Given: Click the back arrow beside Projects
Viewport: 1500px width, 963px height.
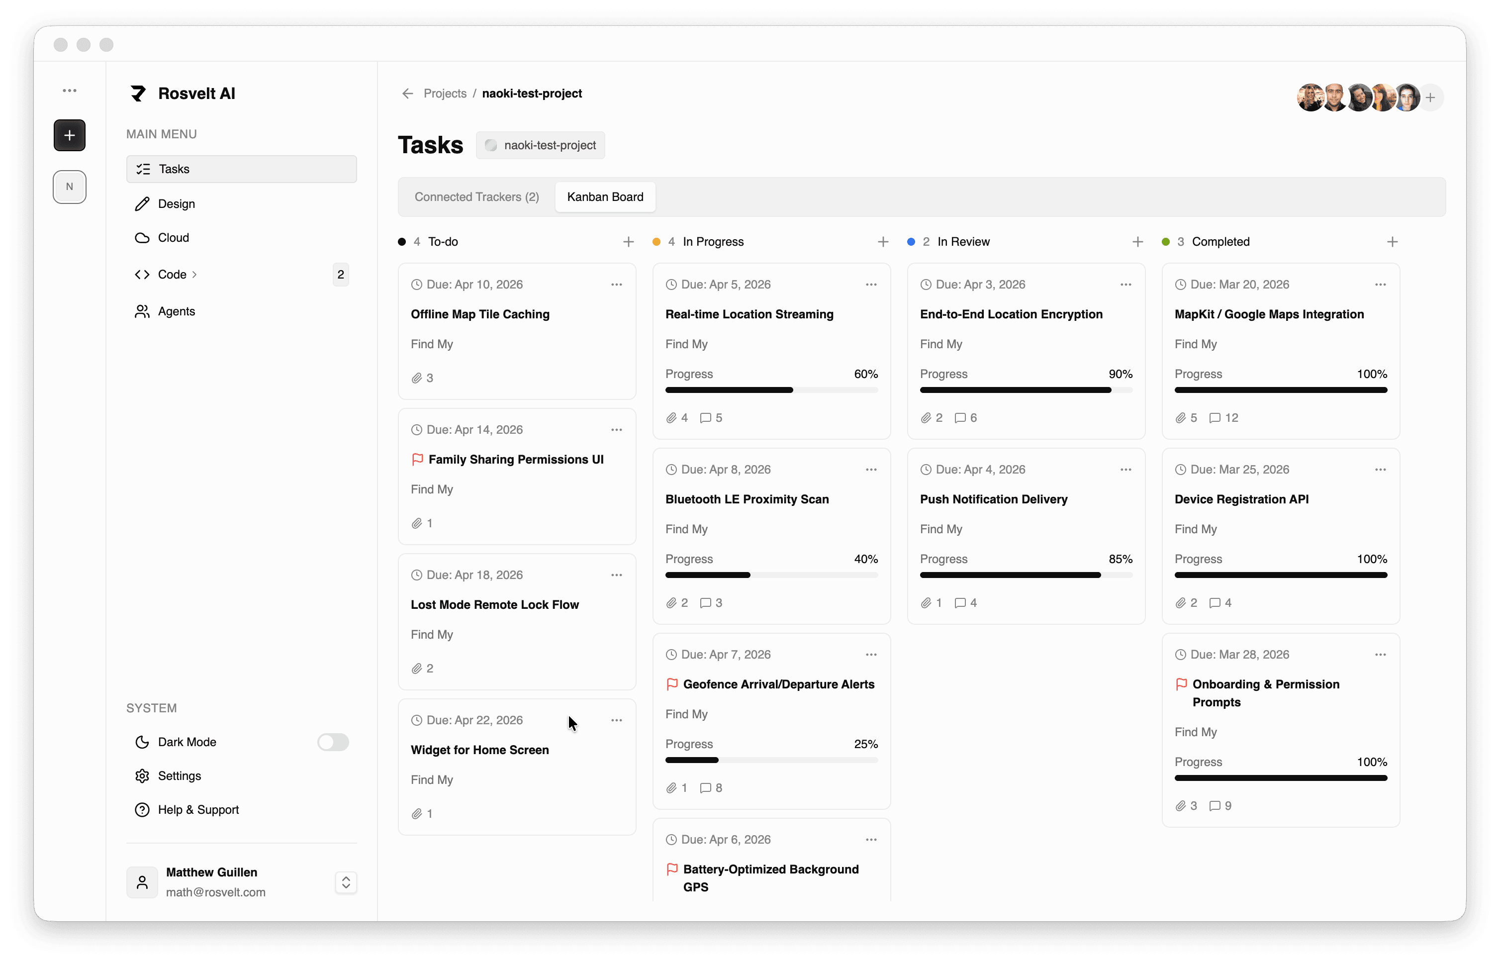Looking at the screenshot, I should 407,93.
